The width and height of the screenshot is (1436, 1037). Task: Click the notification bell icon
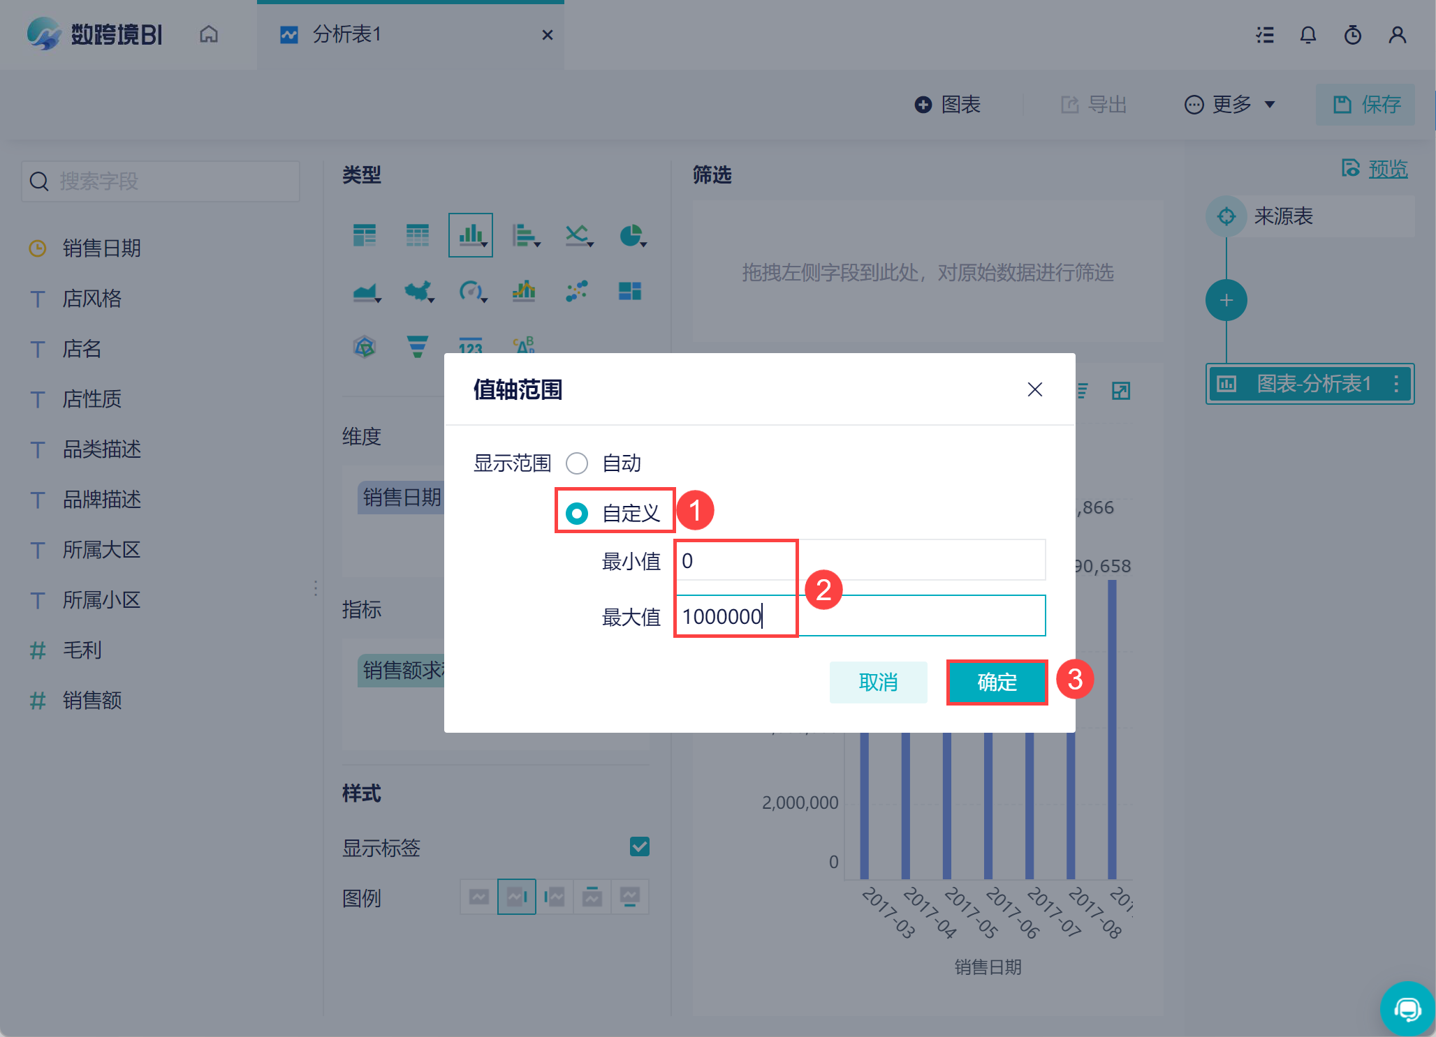tap(1307, 35)
